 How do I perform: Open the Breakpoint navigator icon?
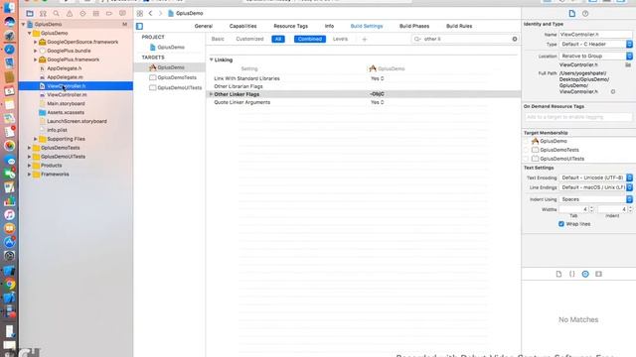(x=109, y=13)
